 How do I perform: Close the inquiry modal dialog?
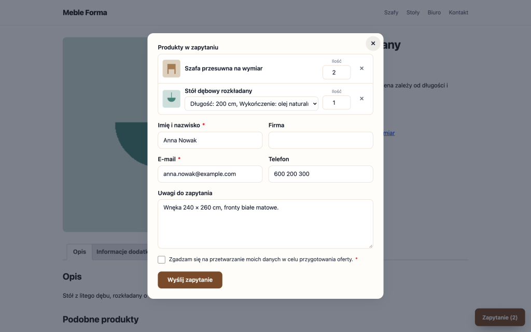[373, 44]
